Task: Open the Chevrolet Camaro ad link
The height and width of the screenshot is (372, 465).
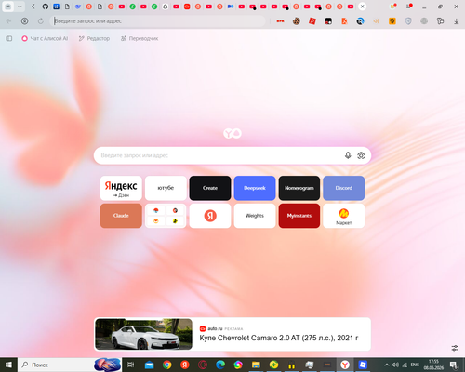Action: (279, 338)
